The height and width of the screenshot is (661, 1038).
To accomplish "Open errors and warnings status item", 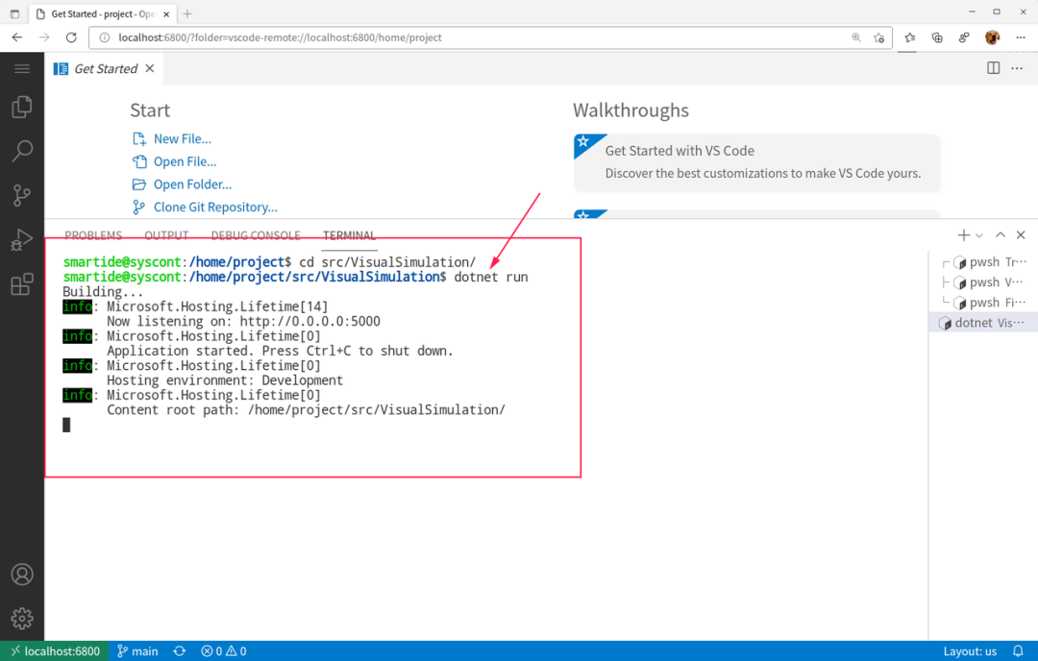I will [x=224, y=651].
